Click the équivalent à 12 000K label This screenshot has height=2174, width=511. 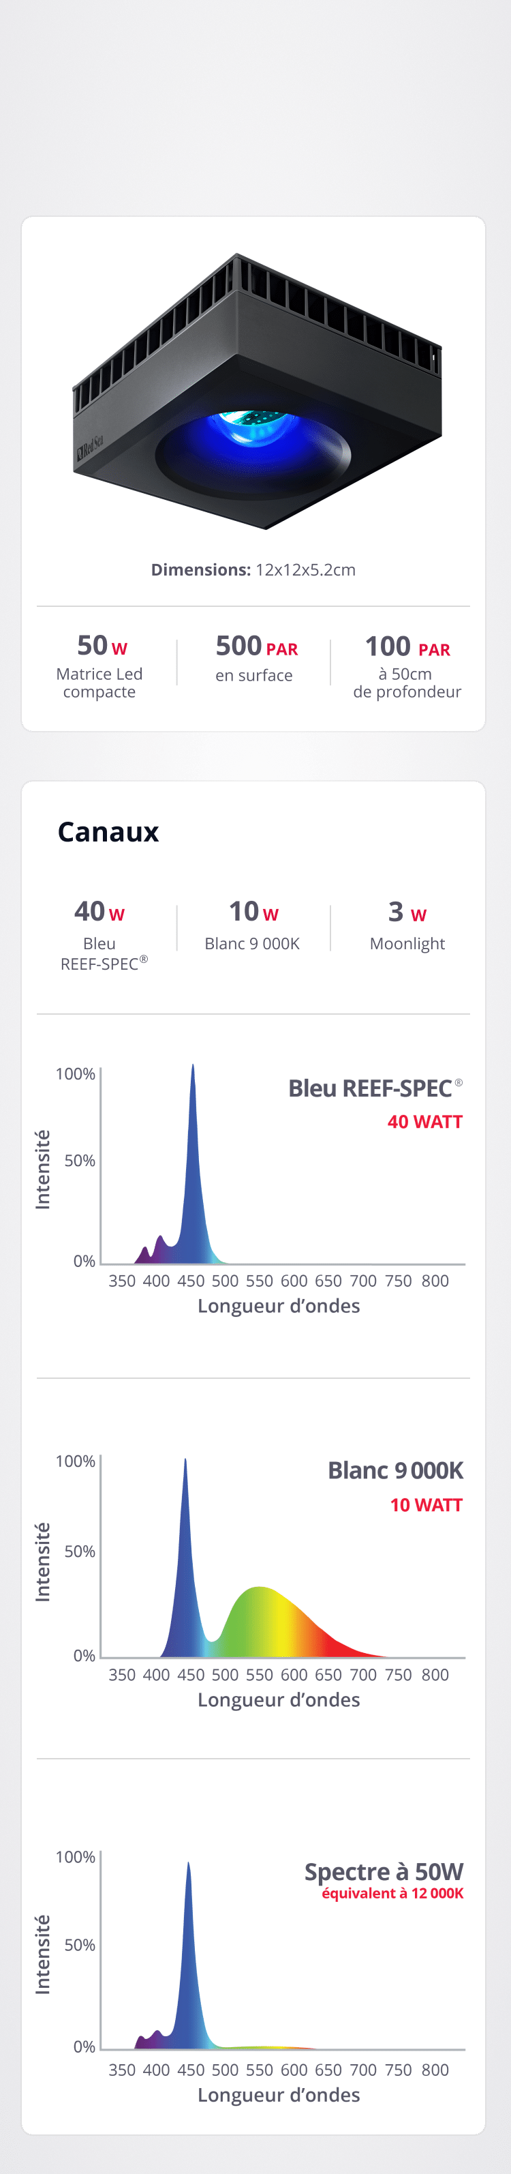click(x=392, y=1893)
